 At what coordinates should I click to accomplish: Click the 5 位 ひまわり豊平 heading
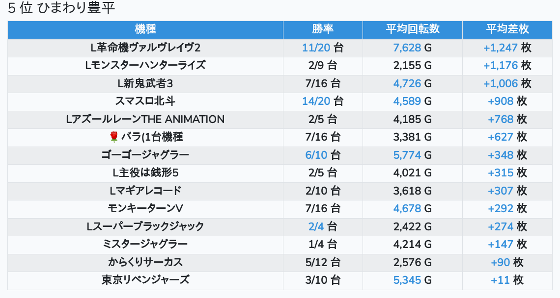point(61,9)
